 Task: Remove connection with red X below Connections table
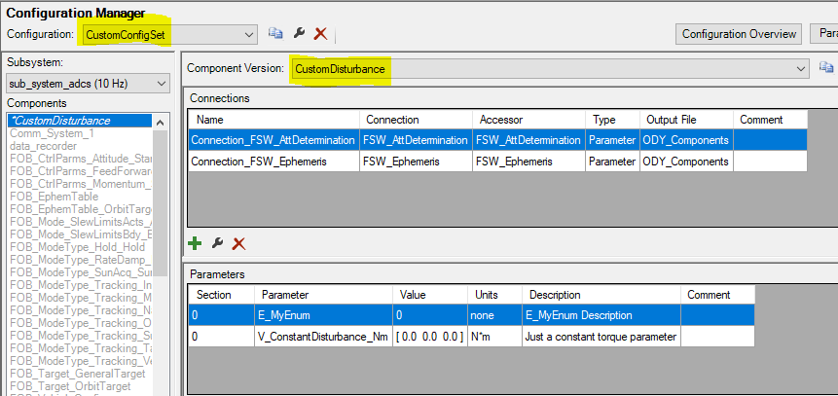click(x=238, y=243)
